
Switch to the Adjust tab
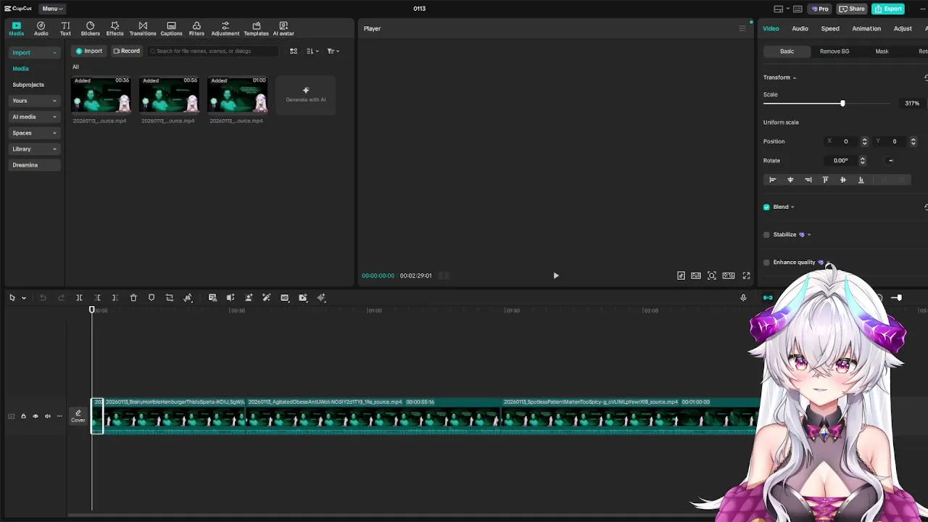[903, 28]
